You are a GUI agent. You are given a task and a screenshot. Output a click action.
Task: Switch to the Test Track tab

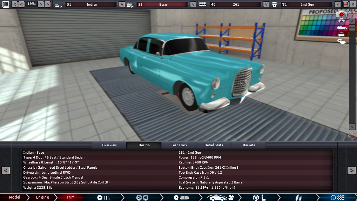pyautogui.click(x=179, y=145)
